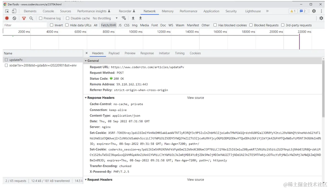Open the Application panel tab
Screen dimensions: 329x189
[211, 11]
